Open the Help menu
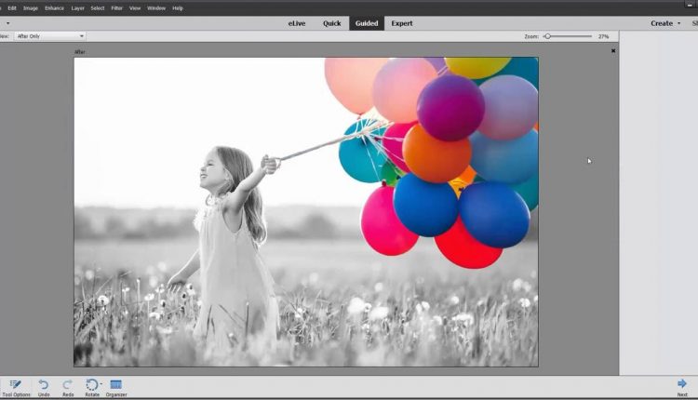Image resolution: width=698 pixels, height=400 pixels. click(x=177, y=7)
